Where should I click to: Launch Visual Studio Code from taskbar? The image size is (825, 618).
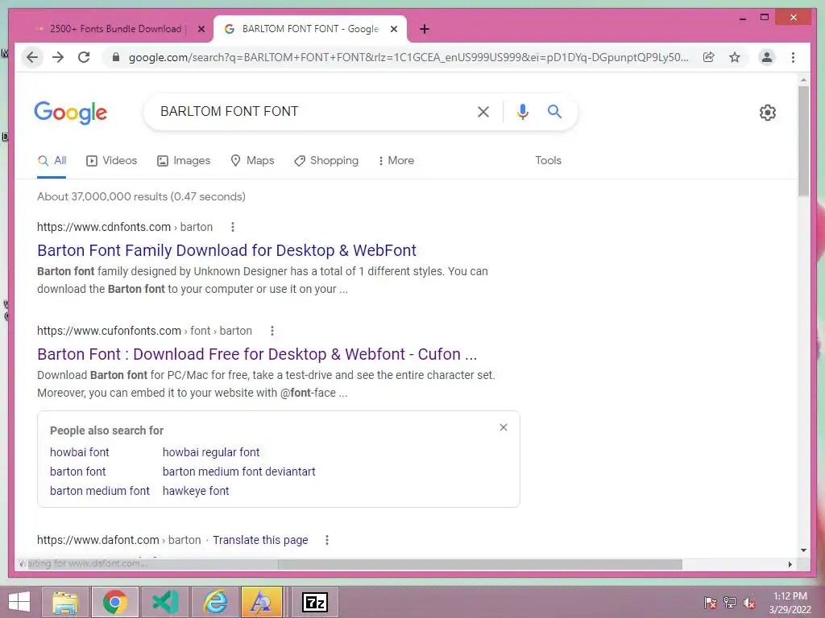(165, 602)
